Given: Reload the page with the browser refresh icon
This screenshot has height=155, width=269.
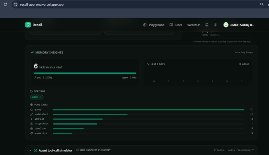Looking at the screenshot, I should click(5, 4).
